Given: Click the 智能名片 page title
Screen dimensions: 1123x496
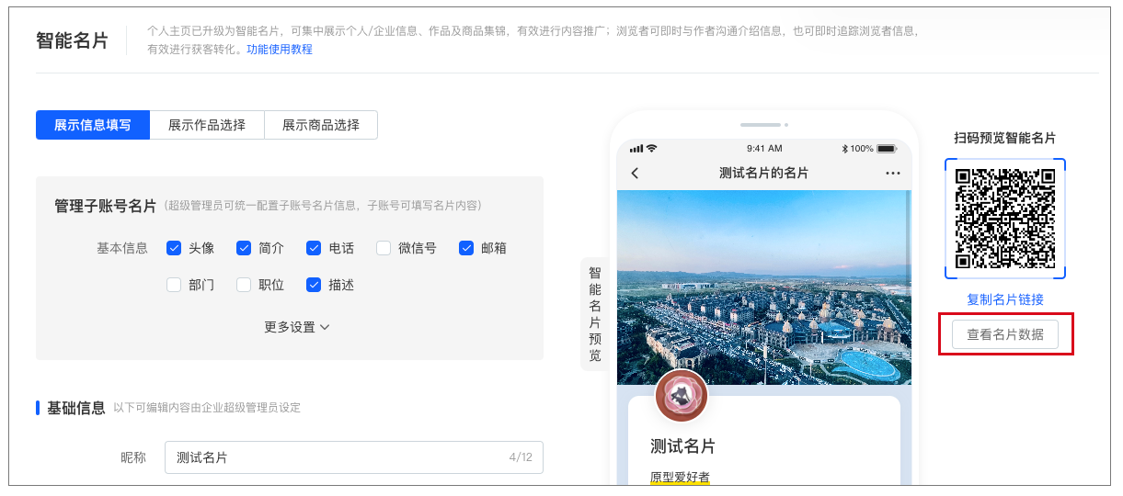Looking at the screenshot, I should pyautogui.click(x=72, y=40).
